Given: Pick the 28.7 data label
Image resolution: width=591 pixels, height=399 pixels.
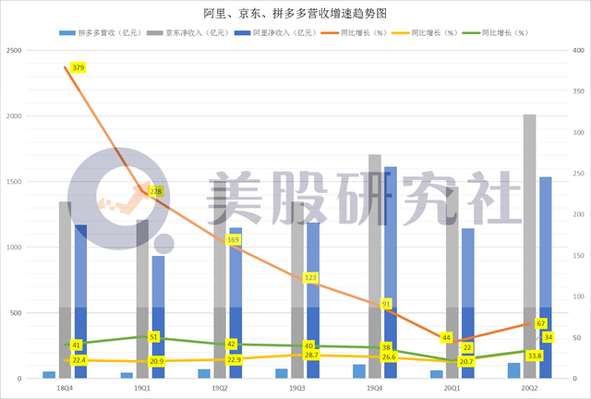Looking at the screenshot, I should (311, 355).
